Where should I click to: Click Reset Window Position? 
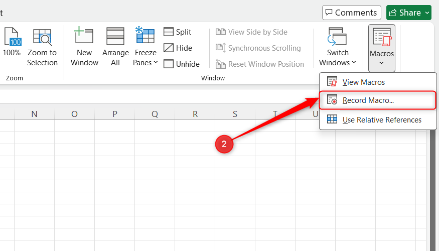[x=259, y=64]
